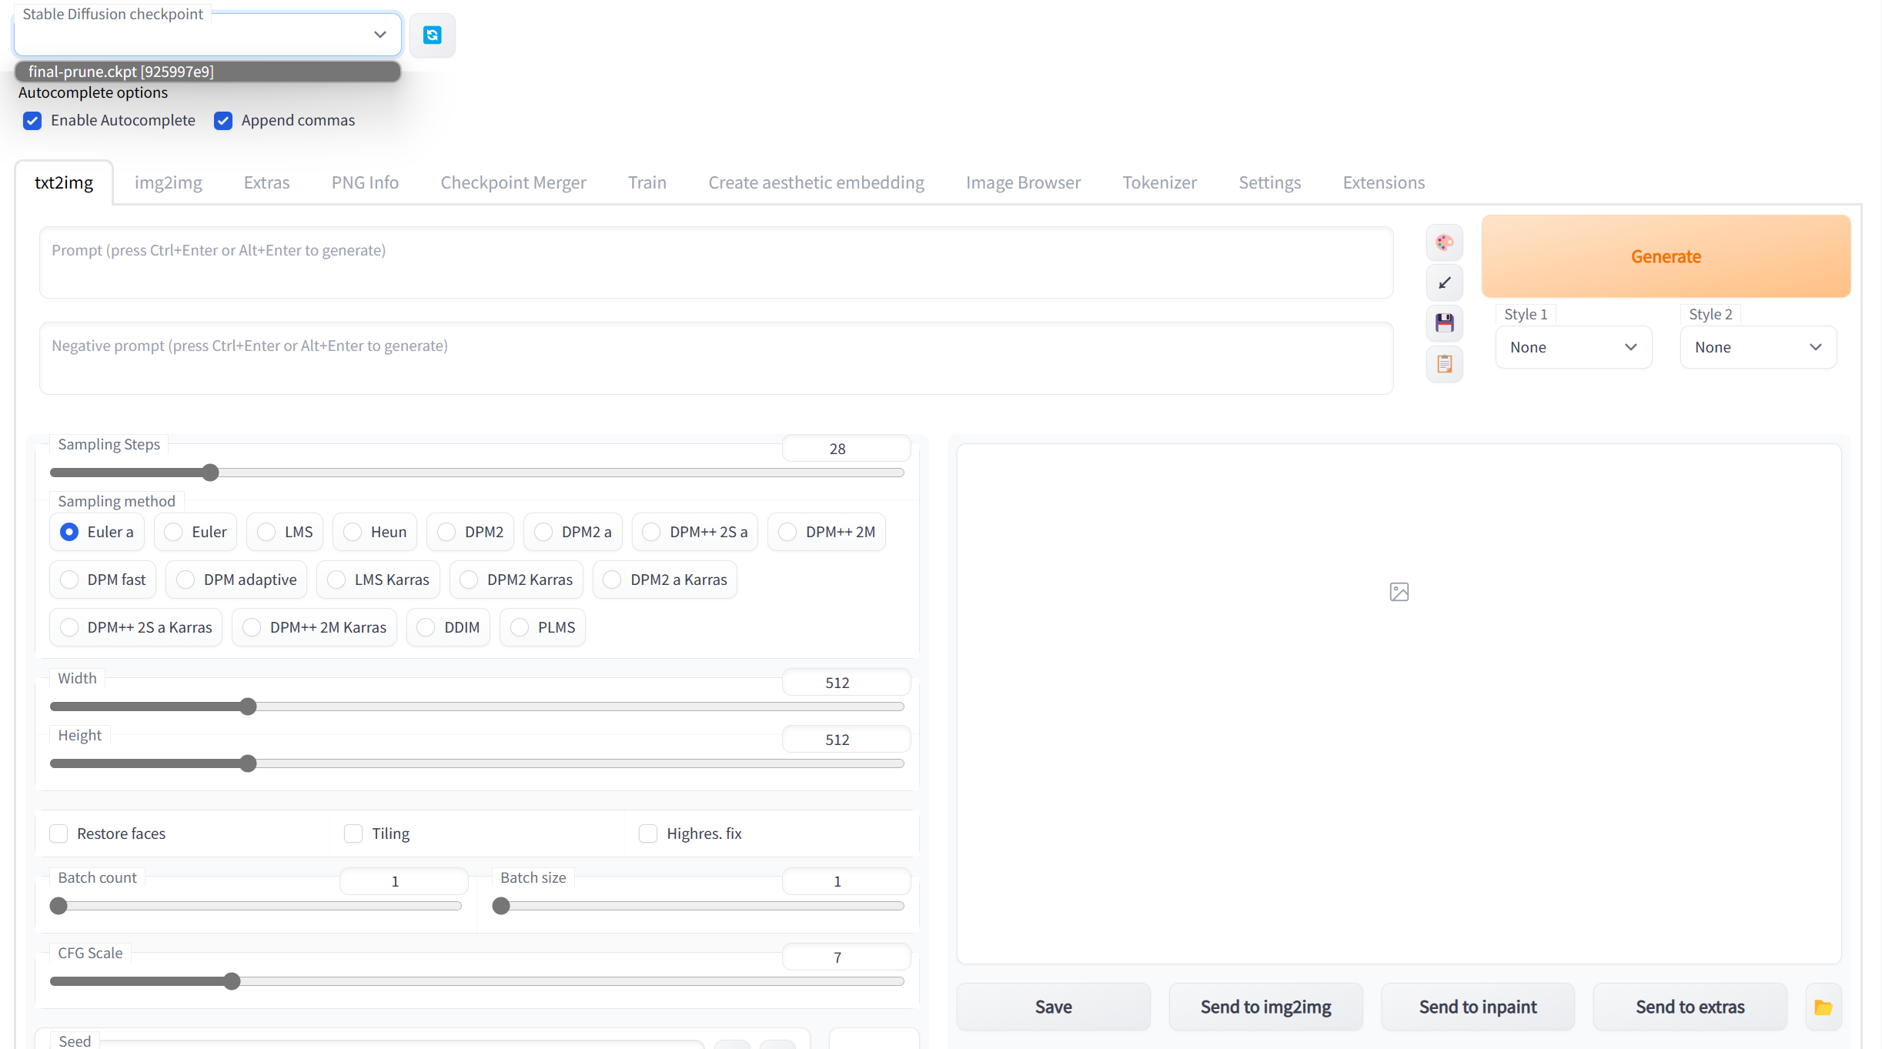Disable the Enable Autocomplete checkbox
Viewport: 1882px width, 1049px height.
pos(32,121)
